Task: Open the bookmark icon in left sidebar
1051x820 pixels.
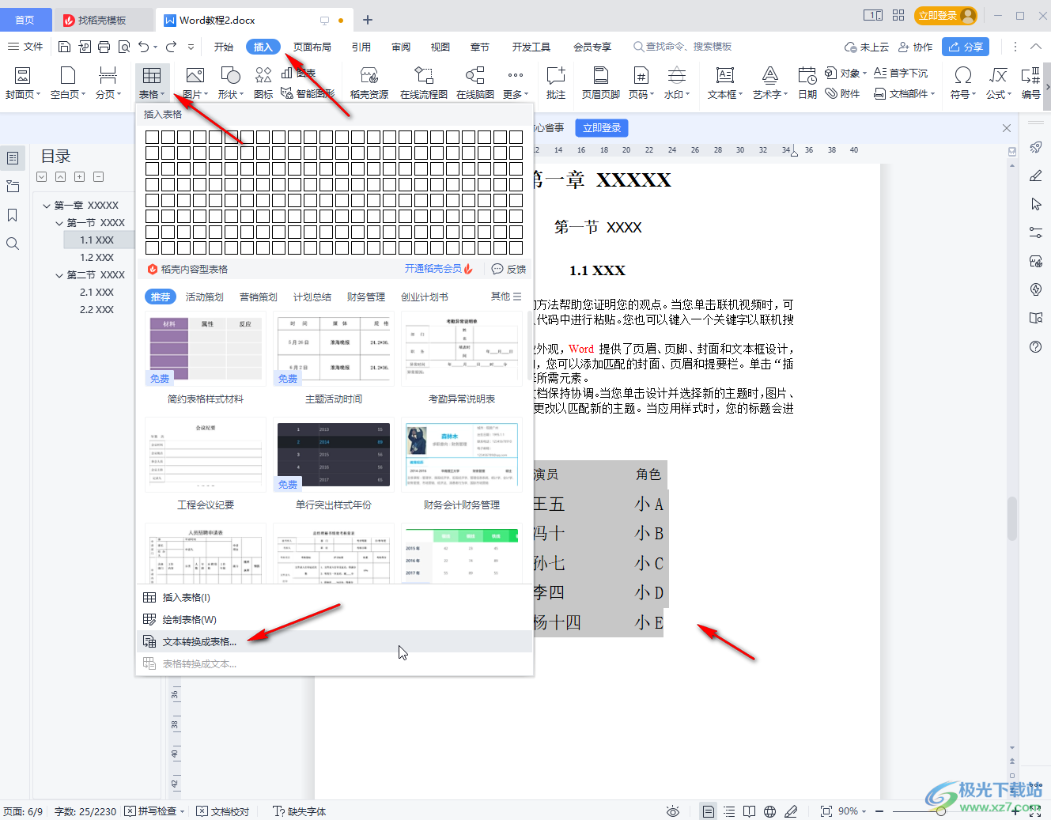Action: click(x=13, y=215)
